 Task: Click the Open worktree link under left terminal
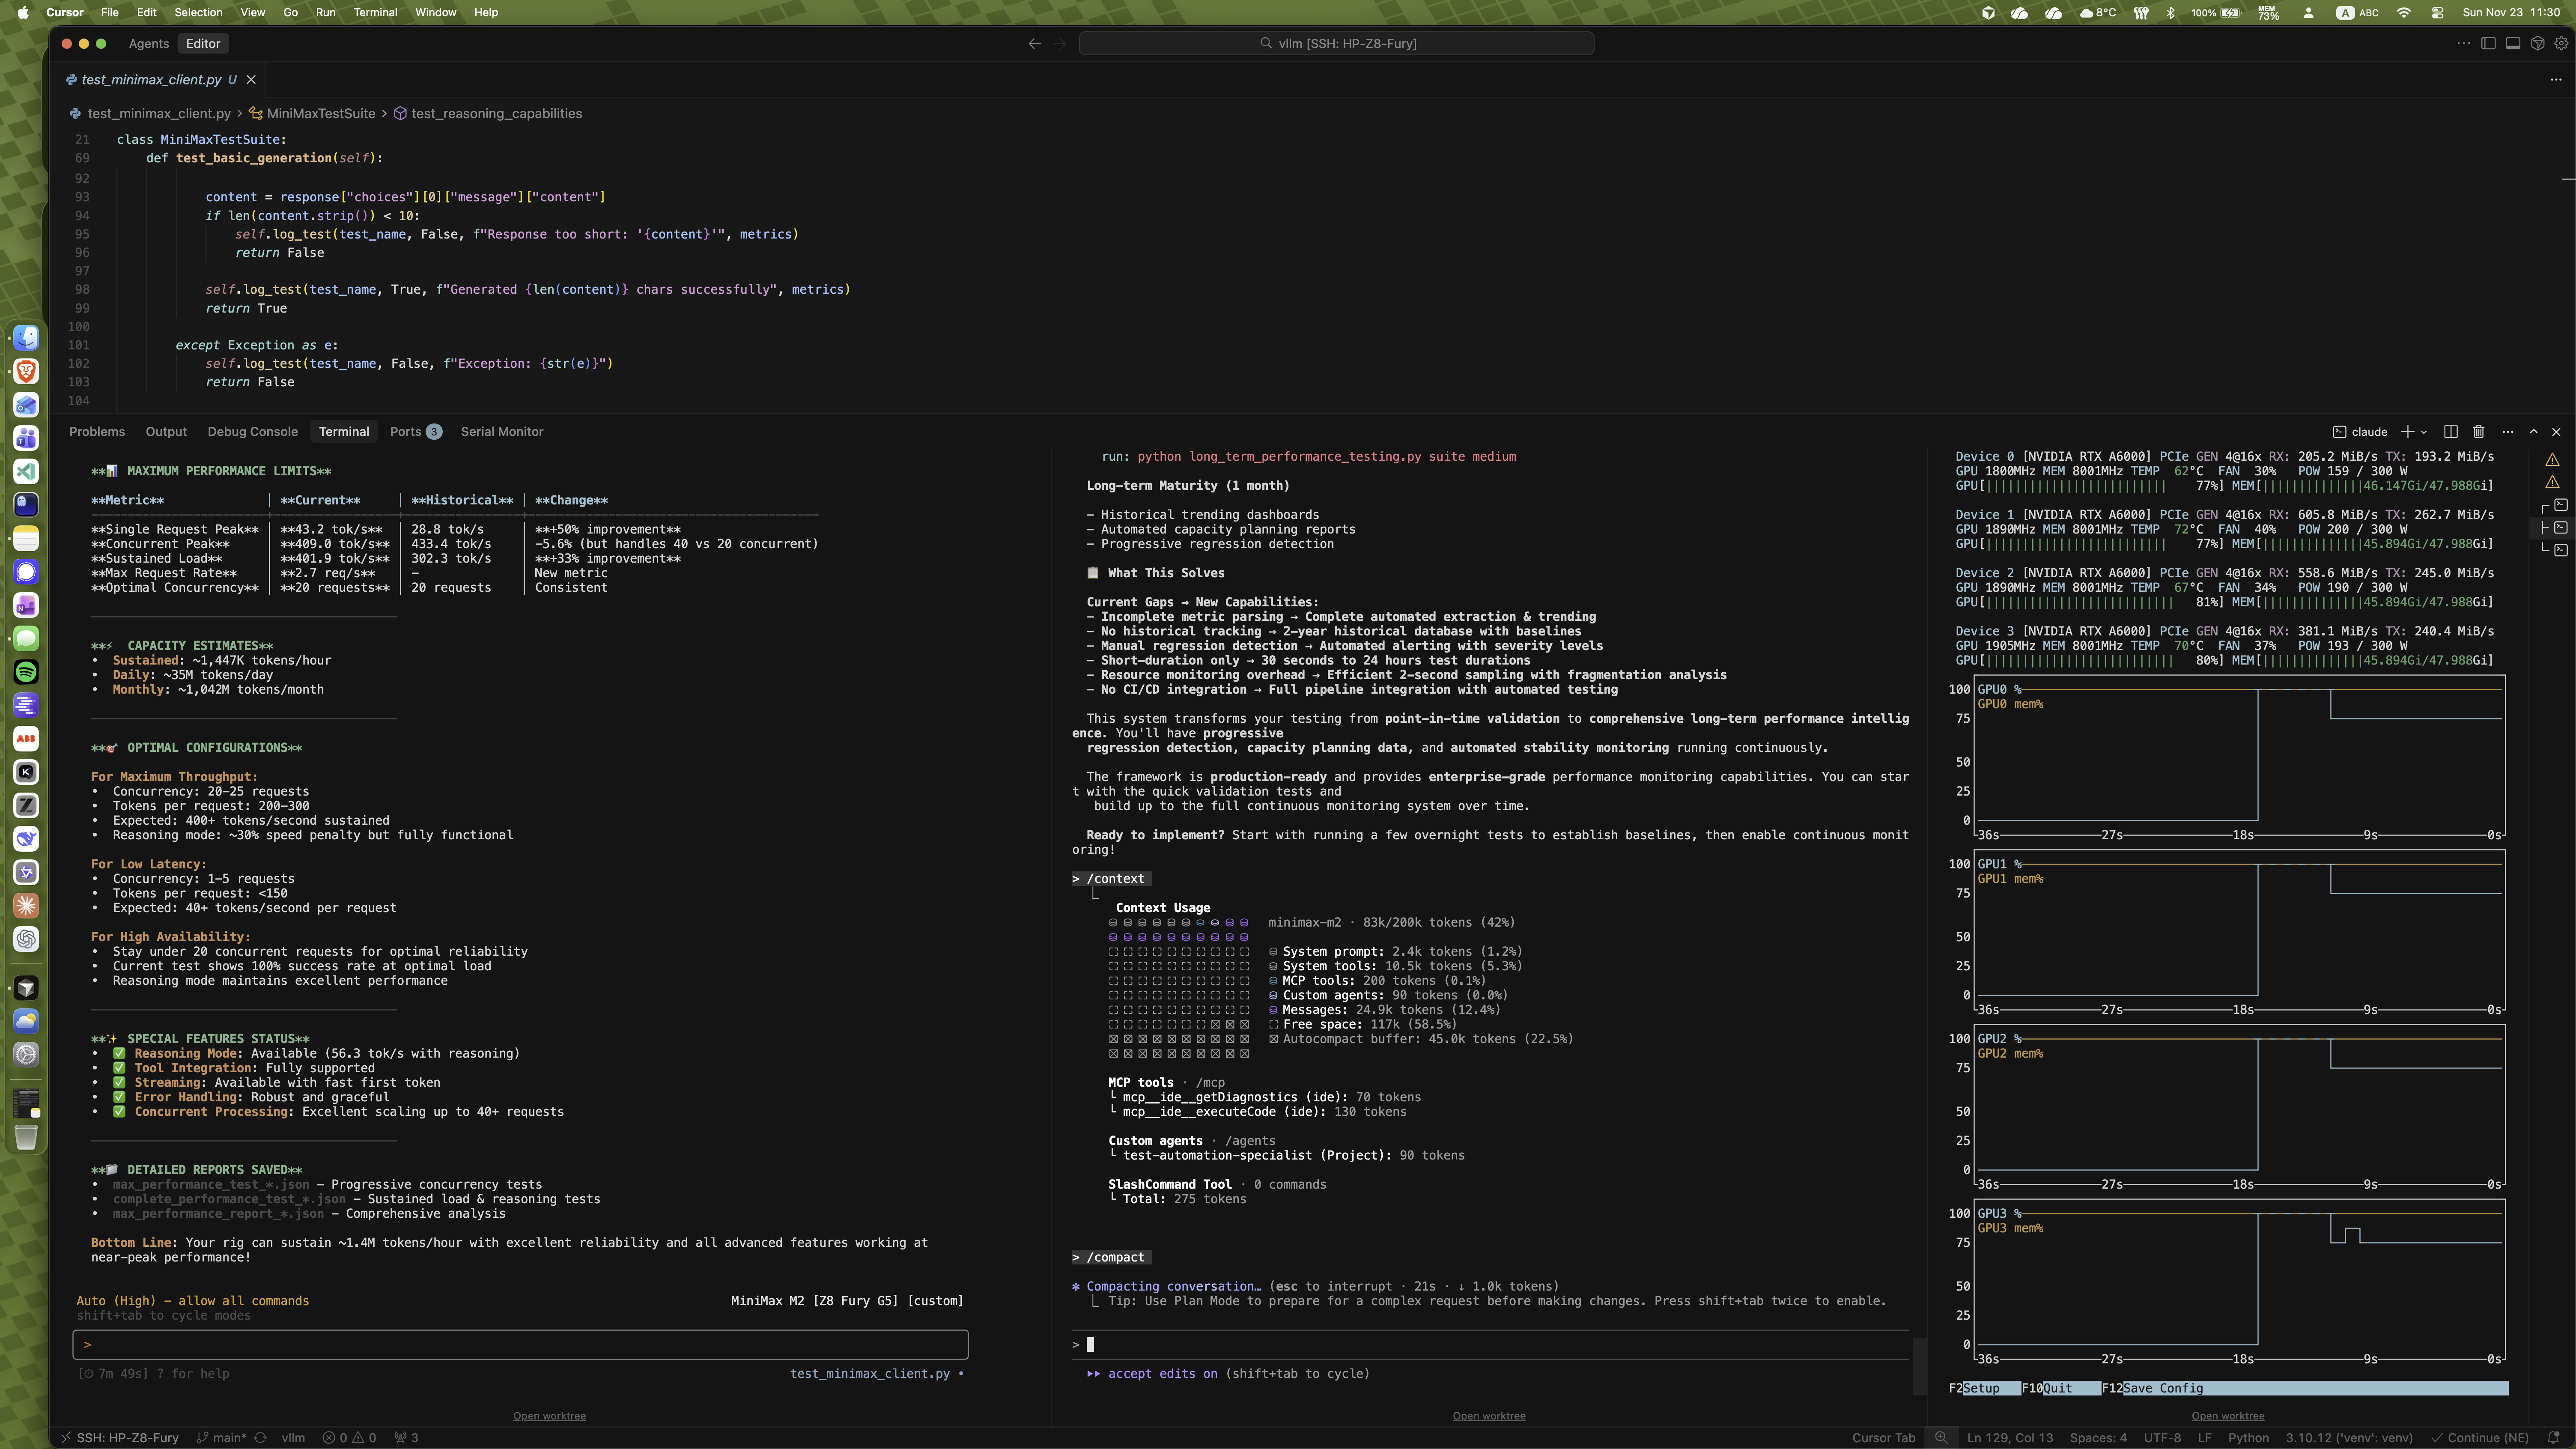549,1416
